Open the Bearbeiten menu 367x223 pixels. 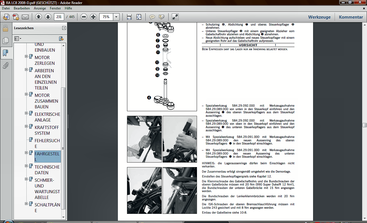click(22, 8)
